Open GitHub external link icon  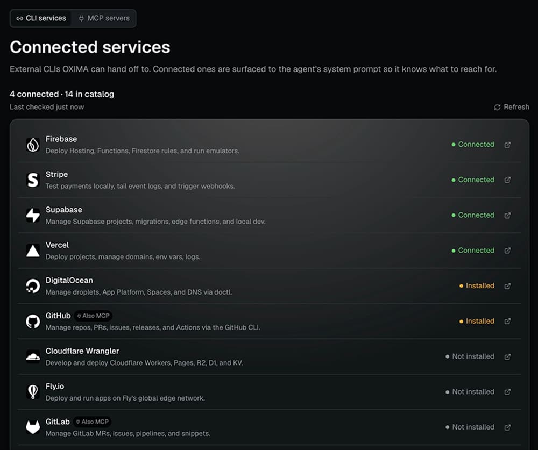click(507, 322)
